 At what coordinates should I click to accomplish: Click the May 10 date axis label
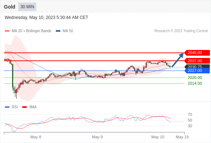(x=158, y=137)
